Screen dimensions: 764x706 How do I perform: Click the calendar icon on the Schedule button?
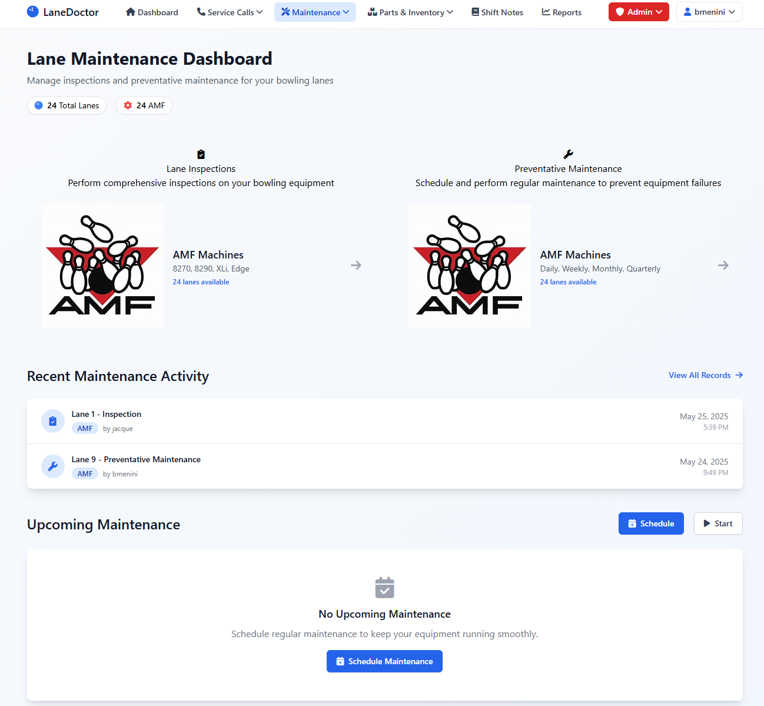click(632, 523)
